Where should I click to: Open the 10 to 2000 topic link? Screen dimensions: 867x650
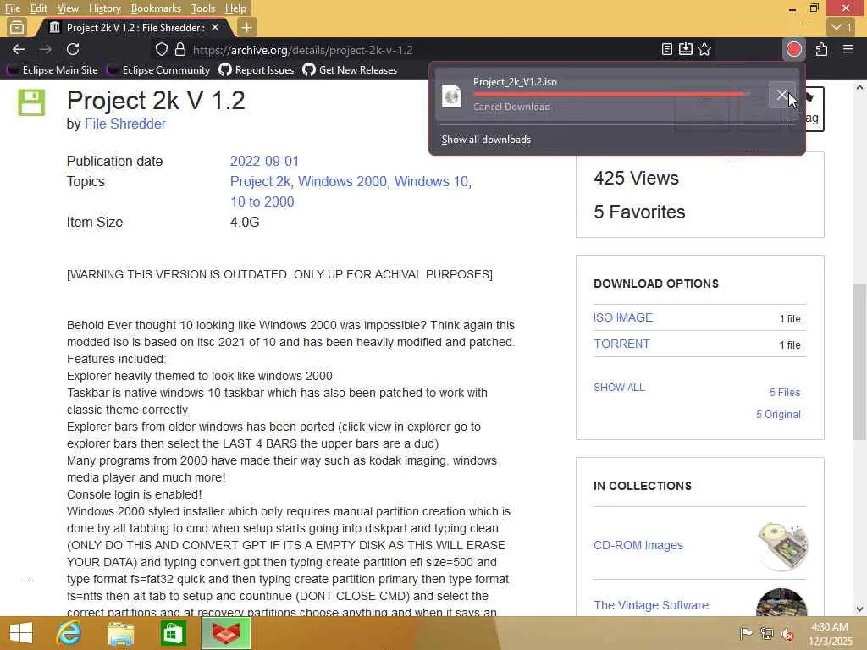coord(262,201)
